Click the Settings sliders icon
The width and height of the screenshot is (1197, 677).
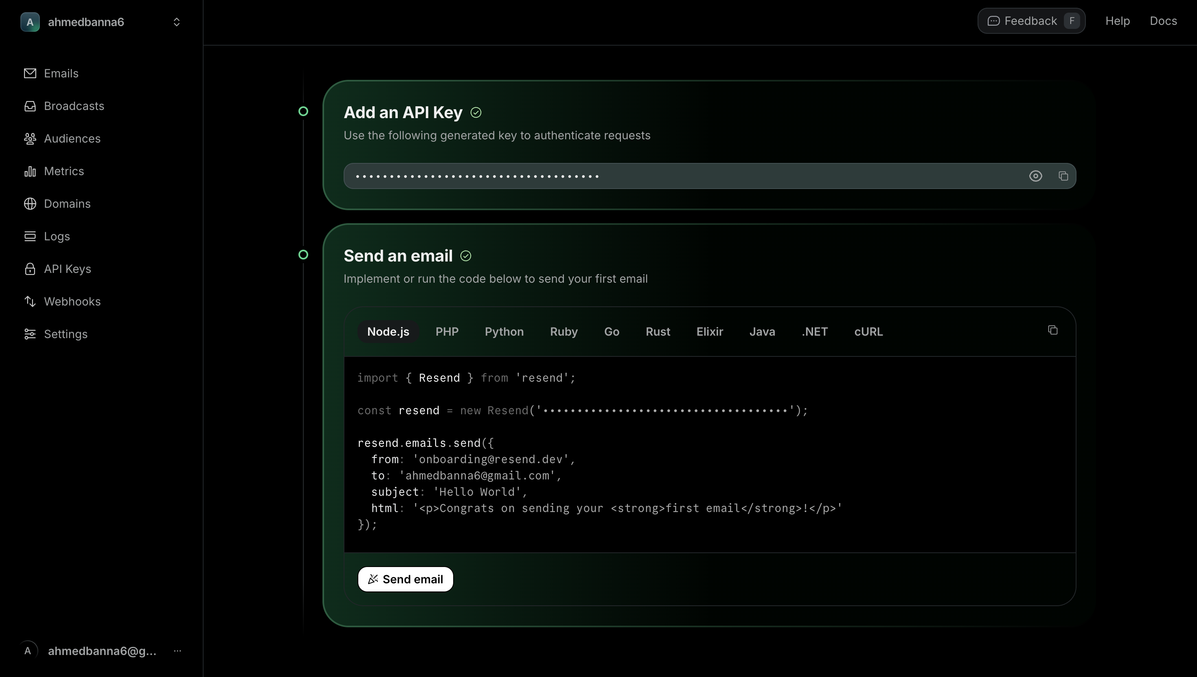point(30,334)
